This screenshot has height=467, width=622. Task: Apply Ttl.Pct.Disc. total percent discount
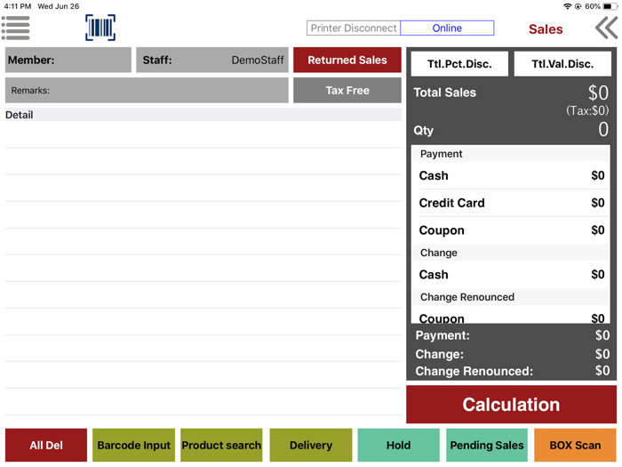[x=459, y=63]
